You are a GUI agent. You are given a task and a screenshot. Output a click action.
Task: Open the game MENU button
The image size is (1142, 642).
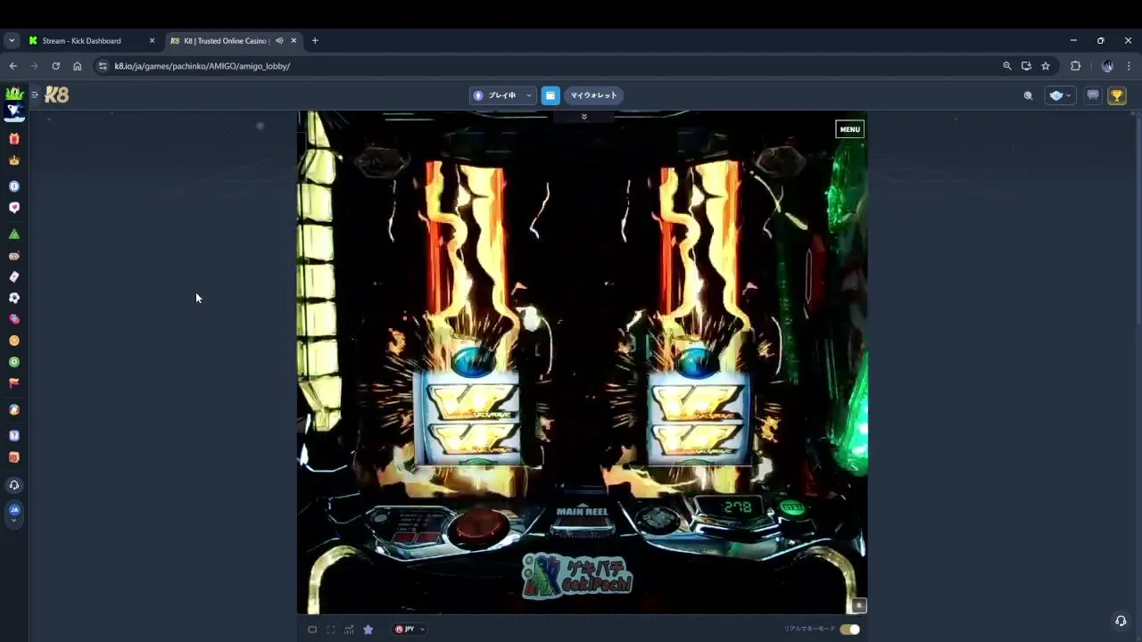(849, 129)
